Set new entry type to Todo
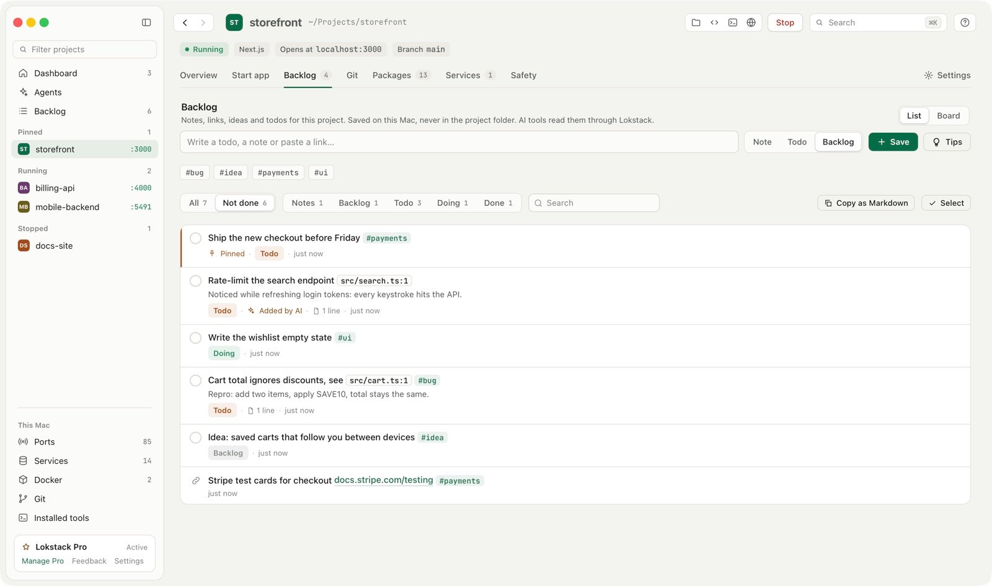The image size is (992, 586). point(797,142)
